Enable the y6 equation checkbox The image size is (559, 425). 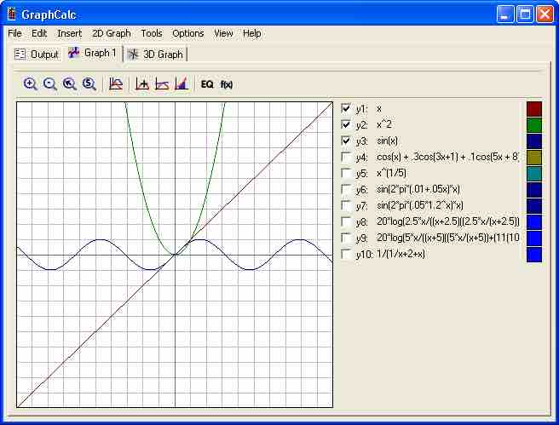tap(346, 189)
